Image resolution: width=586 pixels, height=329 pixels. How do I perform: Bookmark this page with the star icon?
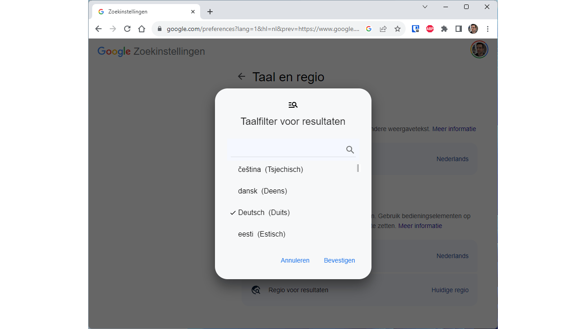tap(398, 29)
